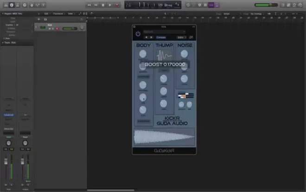Open the LCD display mode selector
This screenshot has height=192, width=306.
click(x=128, y=5)
